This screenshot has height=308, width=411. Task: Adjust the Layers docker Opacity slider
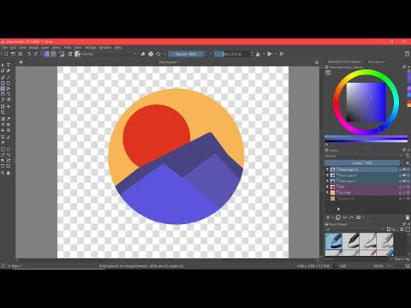click(x=362, y=163)
